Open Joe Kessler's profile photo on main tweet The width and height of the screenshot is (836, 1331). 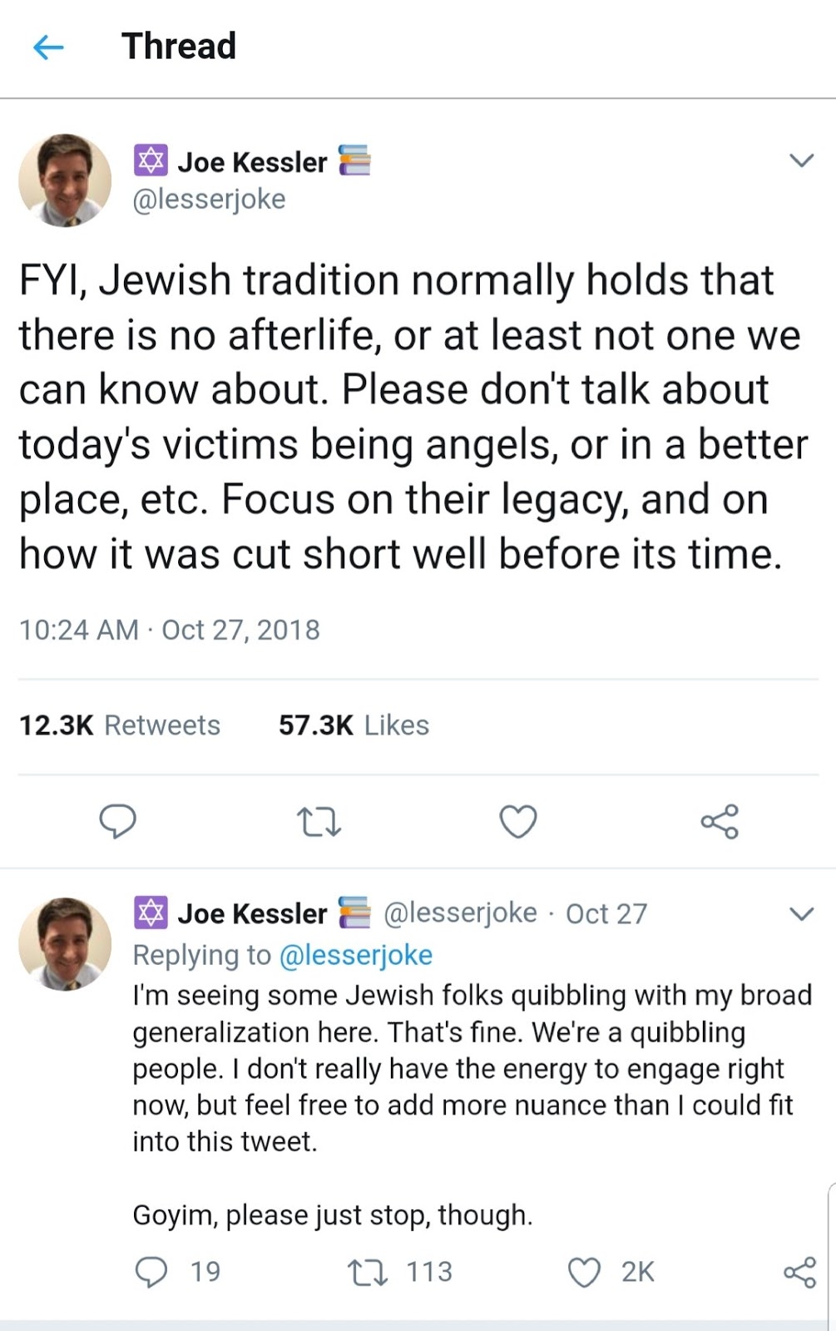coord(65,180)
